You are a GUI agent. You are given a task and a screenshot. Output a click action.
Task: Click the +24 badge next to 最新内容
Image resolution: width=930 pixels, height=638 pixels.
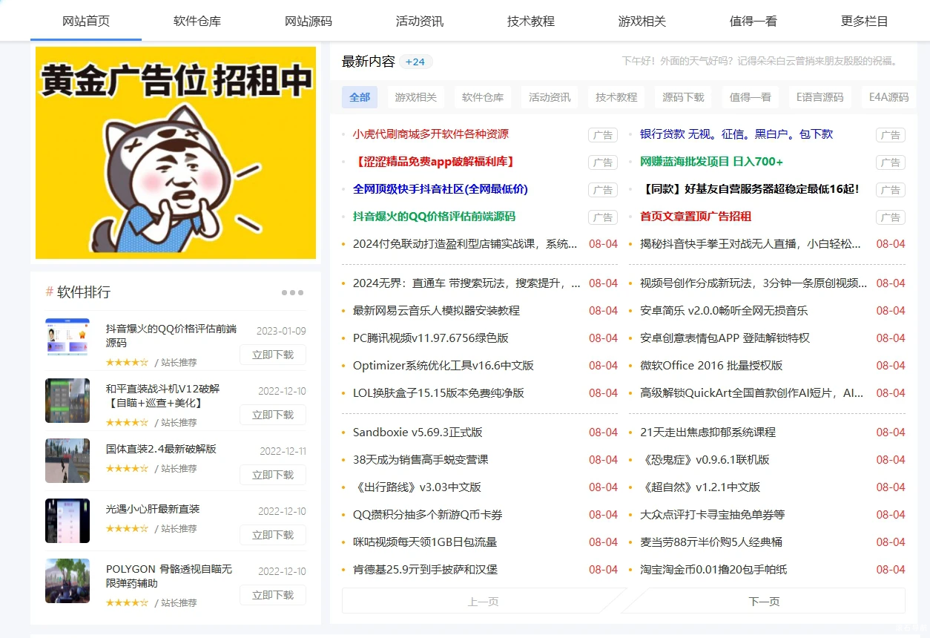pyautogui.click(x=415, y=62)
